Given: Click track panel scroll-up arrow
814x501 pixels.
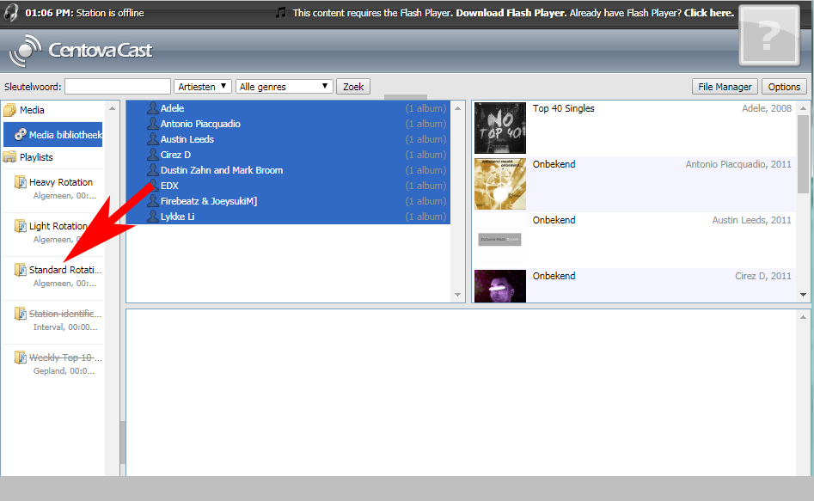Looking at the screenshot, I should pos(803,317).
